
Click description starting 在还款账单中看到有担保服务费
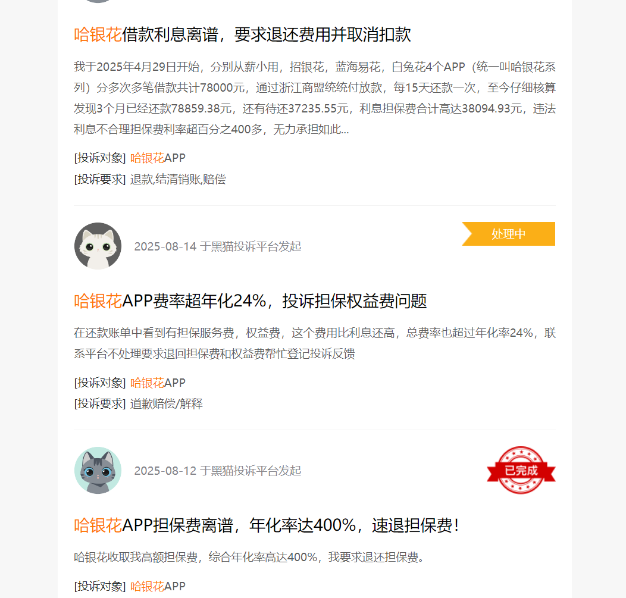[315, 343]
